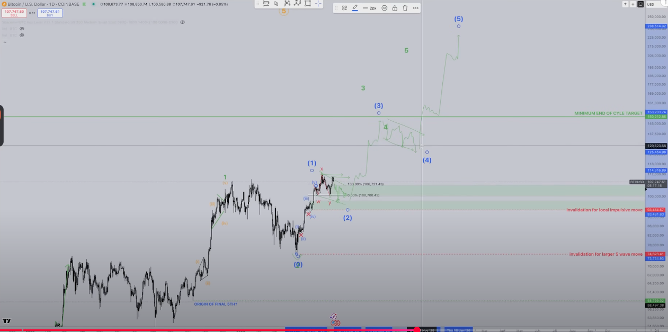Open the Fibonacci retracement tool in toolbar
Image resolution: width=668 pixels, height=332 pixels.
(x=266, y=3)
